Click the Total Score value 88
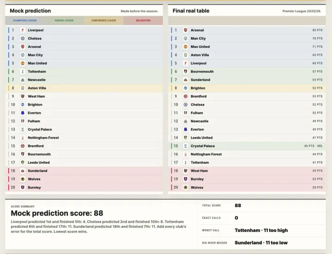This screenshot has width=332, height=254. click(x=238, y=205)
